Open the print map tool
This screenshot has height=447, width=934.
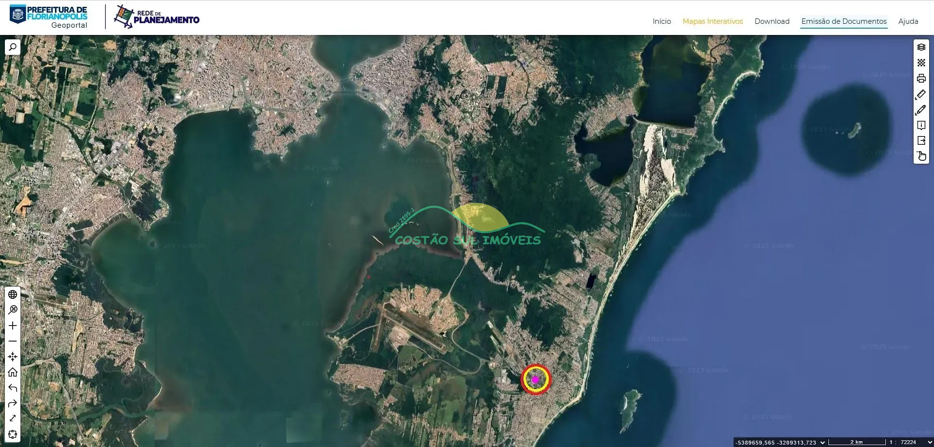click(x=921, y=78)
